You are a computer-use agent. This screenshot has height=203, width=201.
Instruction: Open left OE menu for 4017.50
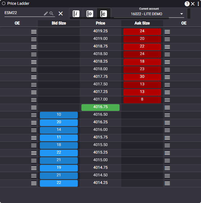[x=34, y=85]
